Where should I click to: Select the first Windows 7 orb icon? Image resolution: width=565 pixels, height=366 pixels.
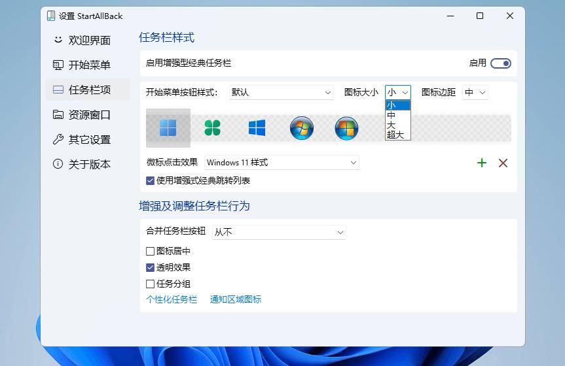coord(302,128)
